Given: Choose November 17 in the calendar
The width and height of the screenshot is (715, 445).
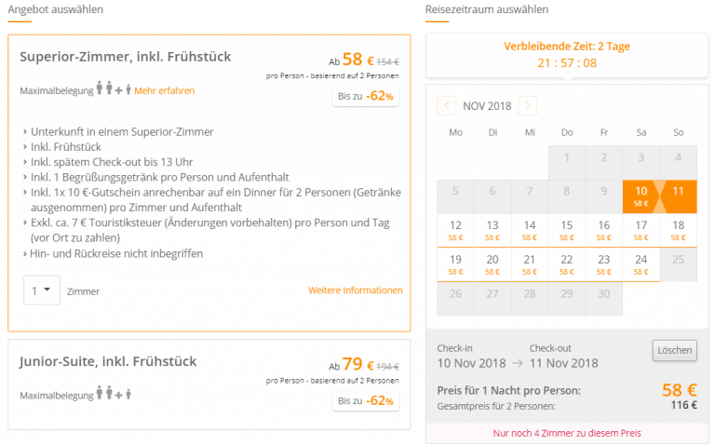Looking at the screenshot, I should (x=641, y=230).
